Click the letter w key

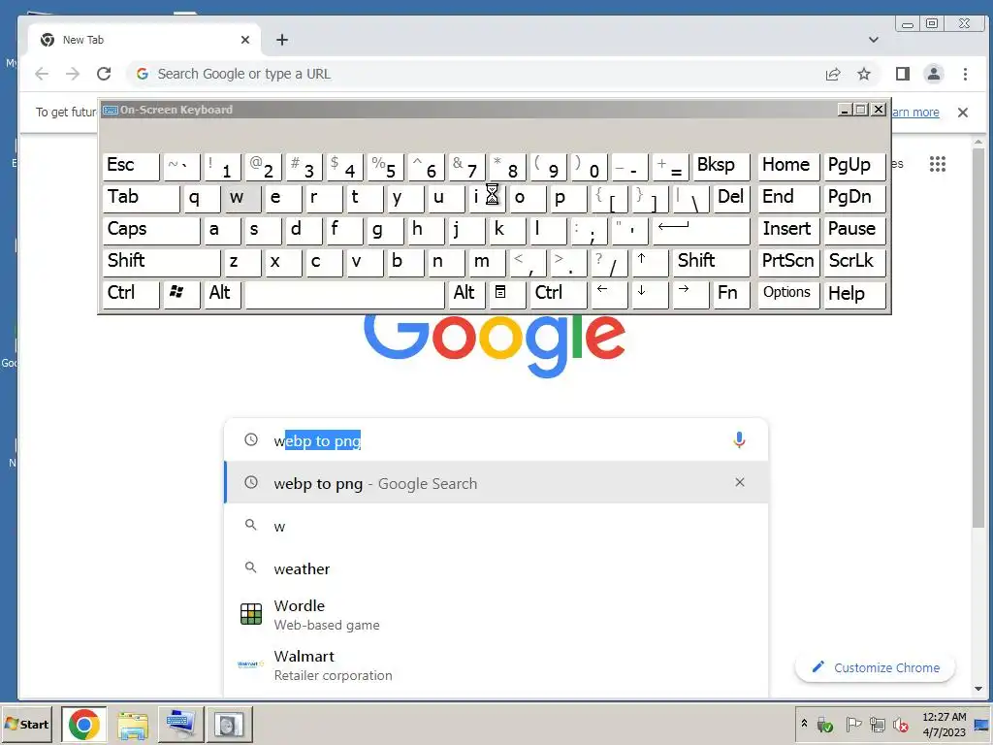click(x=241, y=198)
